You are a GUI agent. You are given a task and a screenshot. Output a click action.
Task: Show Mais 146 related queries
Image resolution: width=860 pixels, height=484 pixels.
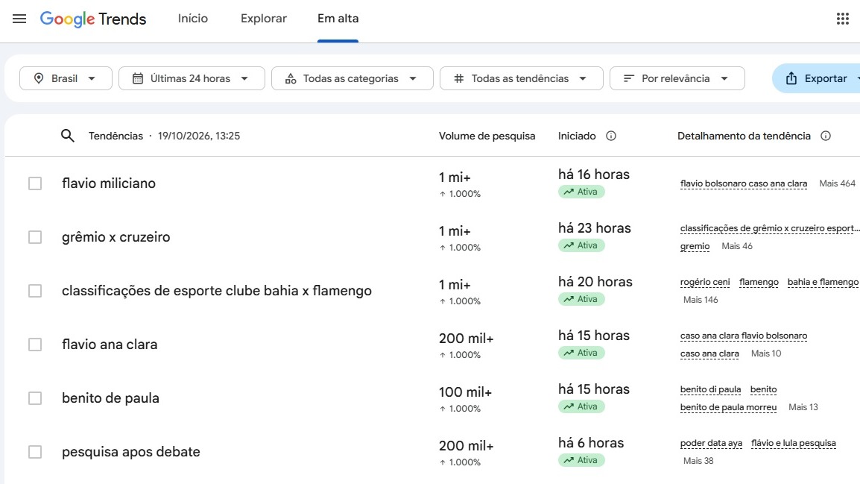pos(701,300)
